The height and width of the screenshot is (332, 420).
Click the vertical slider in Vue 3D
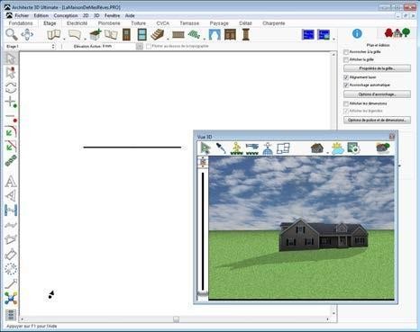(x=203, y=231)
